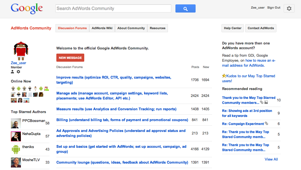Viewport: 301px width, 170px height.
Task: Open 'how to reuse an e-mail address' link
Action: click(x=249, y=63)
